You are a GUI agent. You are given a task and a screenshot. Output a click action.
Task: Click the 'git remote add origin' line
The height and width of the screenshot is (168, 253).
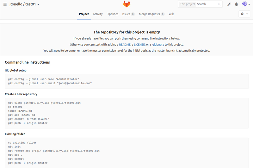click(x=54, y=151)
